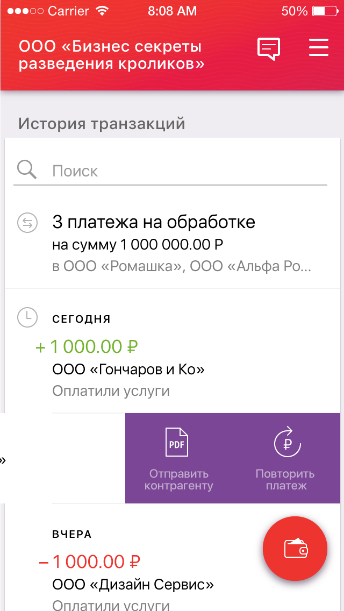
Task: Tap the repeat payment ruble icon
Action: coord(286,443)
